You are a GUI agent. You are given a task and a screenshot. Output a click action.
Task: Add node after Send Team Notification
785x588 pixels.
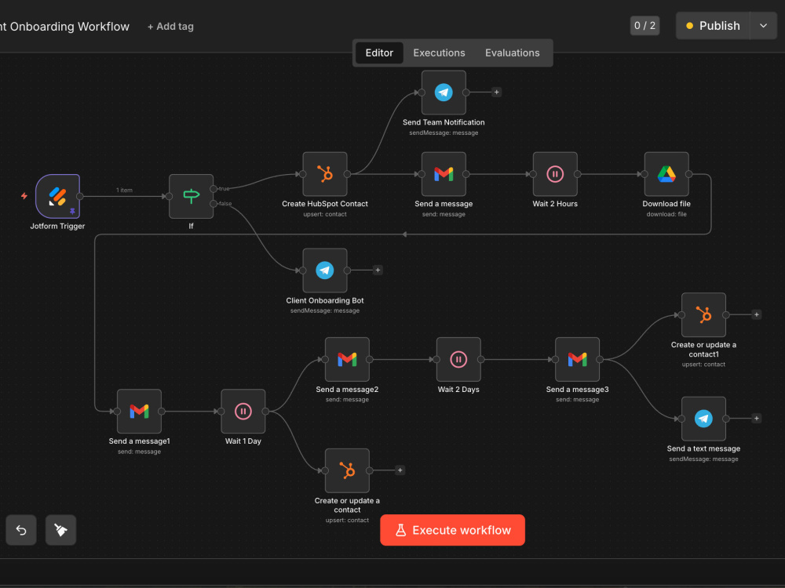click(497, 92)
